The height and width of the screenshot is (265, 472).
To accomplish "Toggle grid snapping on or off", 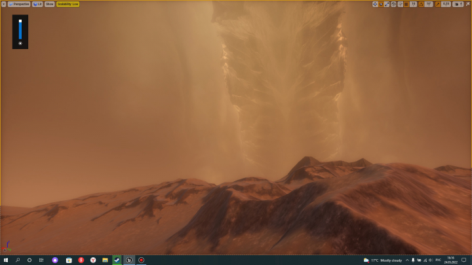I will pos(406,4).
